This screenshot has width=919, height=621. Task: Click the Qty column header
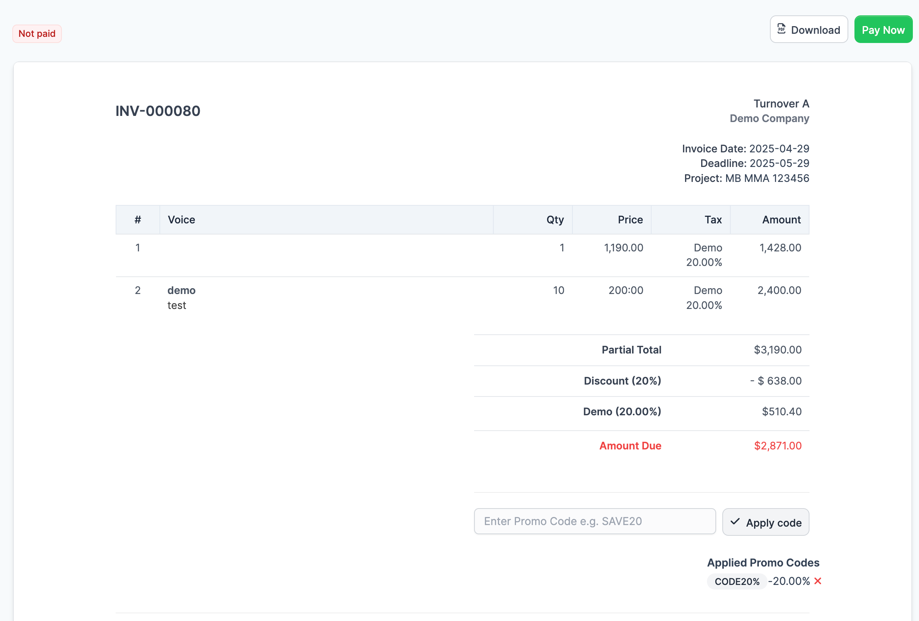coord(555,220)
